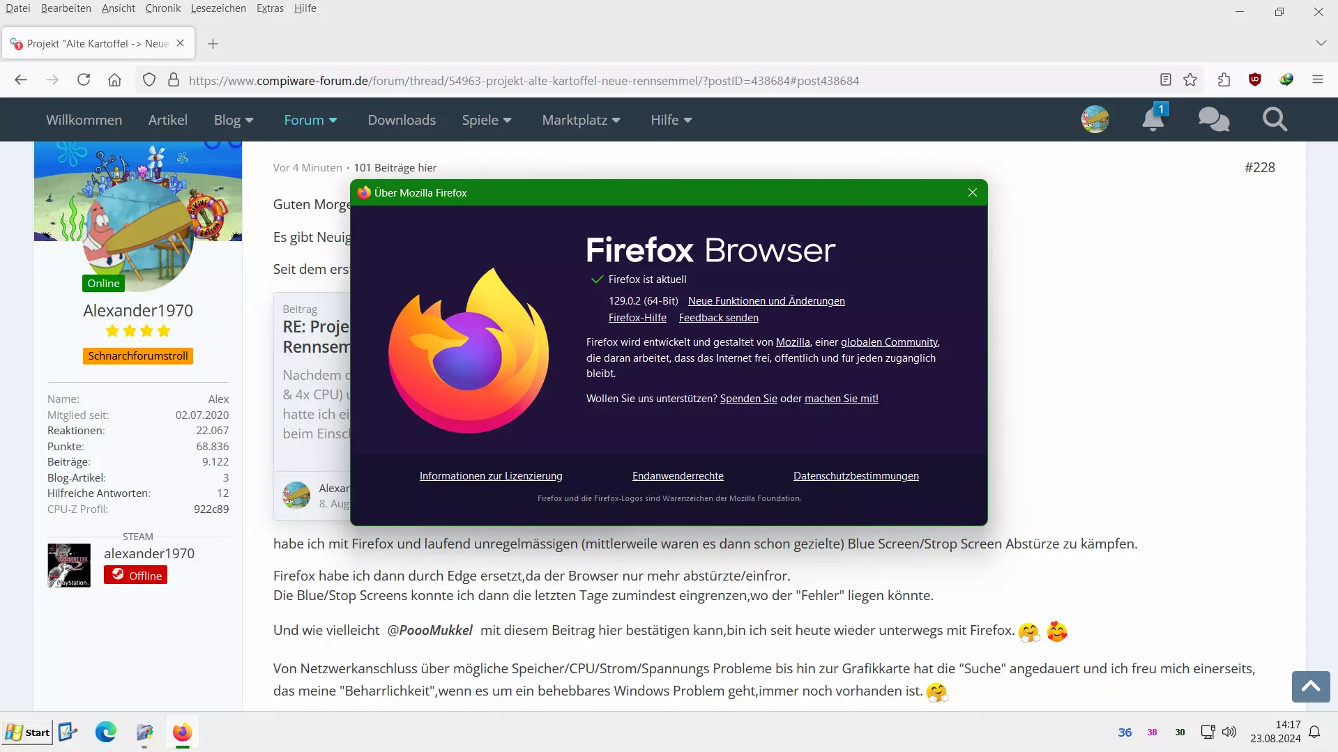Open notifications bell with 1 alert
Image resolution: width=1338 pixels, height=752 pixels.
pos(1153,119)
